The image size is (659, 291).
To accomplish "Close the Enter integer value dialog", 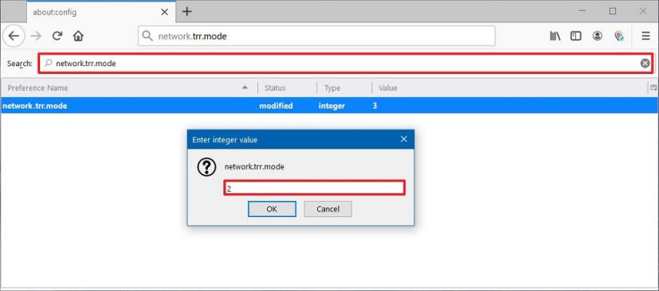I will pyautogui.click(x=404, y=139).
